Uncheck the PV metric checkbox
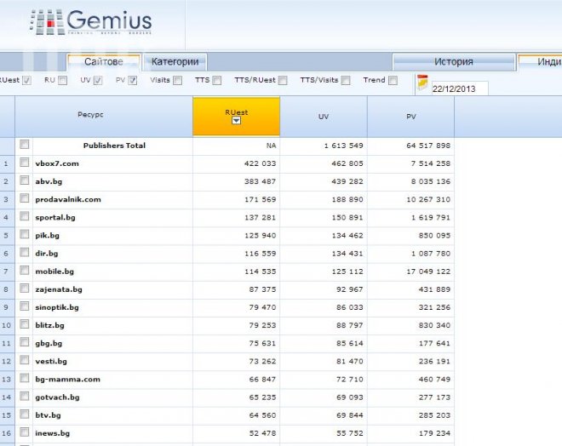 (x=133, y=81)
